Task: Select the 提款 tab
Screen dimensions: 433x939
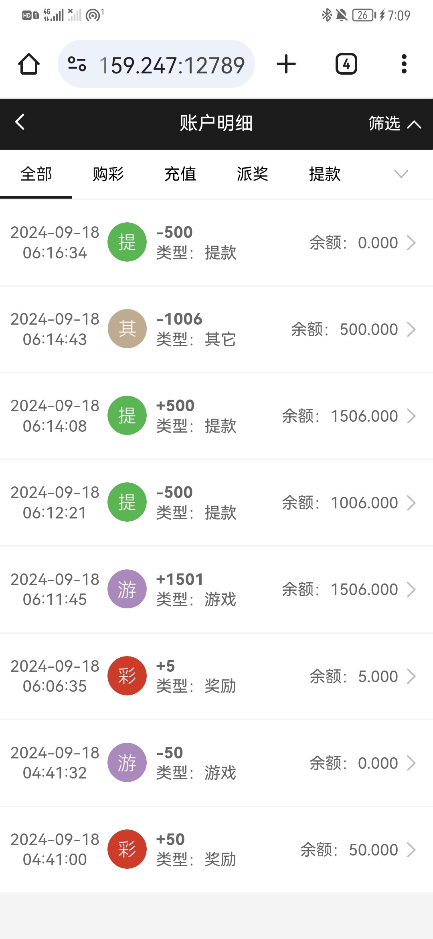Action: pyautogui.click(x=325, y=174)
